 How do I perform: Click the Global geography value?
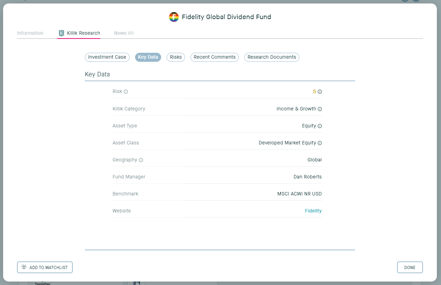(315, 160)
